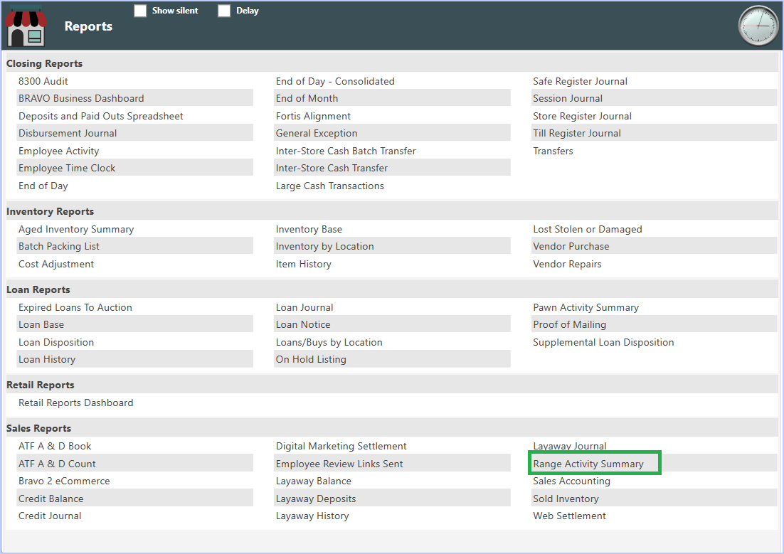Toggle the Delay checkbox
This screenshot has height=554, width=784.
pos(225,11)
